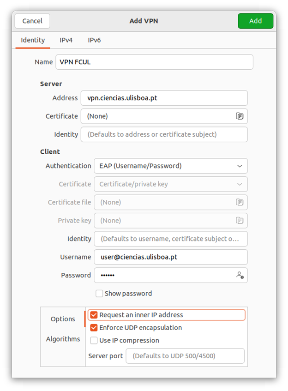The width and height of the screenshot is (288, 391).
Task: Switch to the IPv4 tab
Action: click(x=66, y=40)
